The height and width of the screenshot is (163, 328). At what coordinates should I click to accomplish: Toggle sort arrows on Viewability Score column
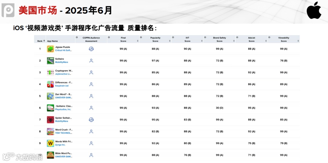pyautogui.click(x=298, y=41)
